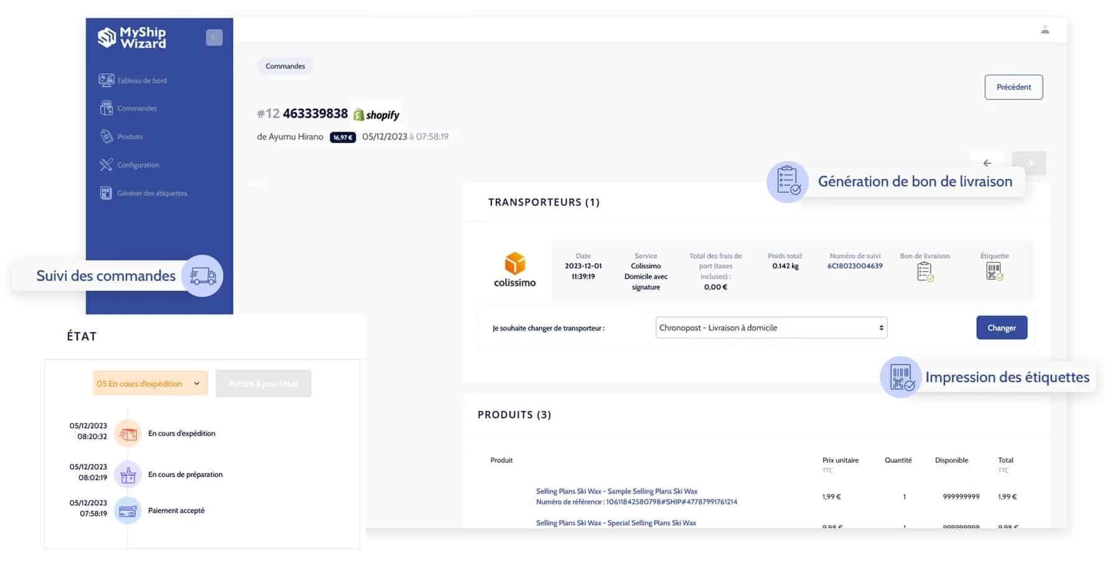Click the service Colissimo Domicile avec signature
Image resolution: width=1105 pixels, height=571 pixels.
coord(646,276)
